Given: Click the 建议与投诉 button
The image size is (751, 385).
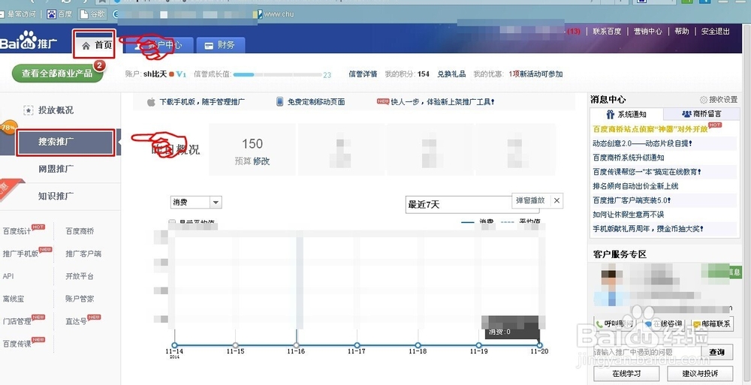Looking at the screenshot, I should [700, 374].
